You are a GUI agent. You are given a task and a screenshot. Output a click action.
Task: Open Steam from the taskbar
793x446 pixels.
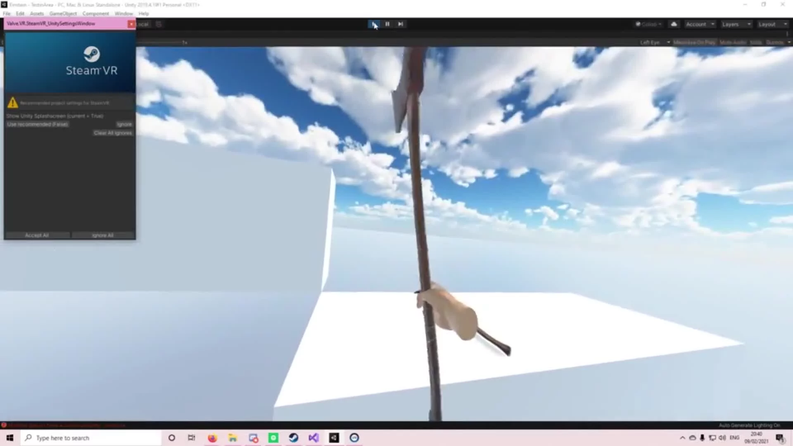point(294,438)
